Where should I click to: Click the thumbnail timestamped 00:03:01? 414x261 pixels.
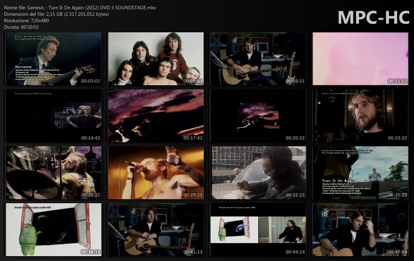coord(53,59)
